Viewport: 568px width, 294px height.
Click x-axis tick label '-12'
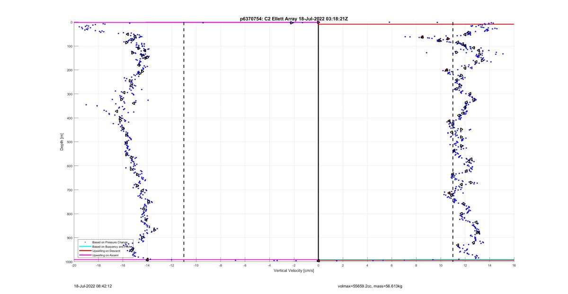pyautogui.click(x=171, y=266)
